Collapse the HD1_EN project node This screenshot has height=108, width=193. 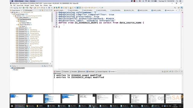[x=11, y=12]
